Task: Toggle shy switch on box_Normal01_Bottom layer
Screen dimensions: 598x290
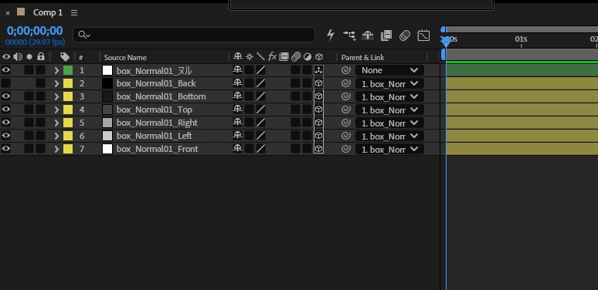Action: (x=238, y=96)
